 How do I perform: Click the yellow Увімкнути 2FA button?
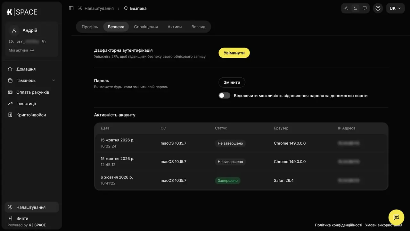click(234, 53)
